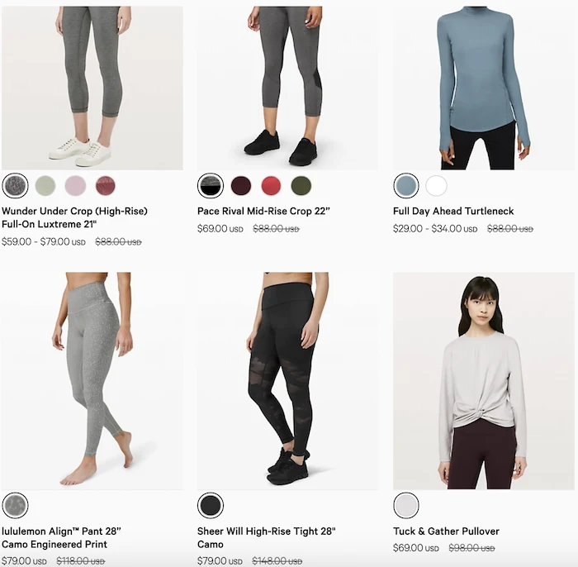Pick the pale pink Wunder Under Crop swatch
This screenshot has height=567, width=578.
click(x=76, y=186)
